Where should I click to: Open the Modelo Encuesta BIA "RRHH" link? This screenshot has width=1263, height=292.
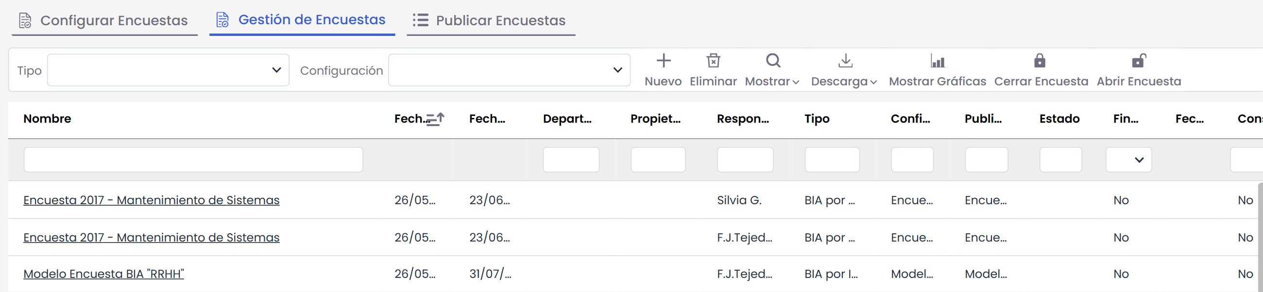(x=103, y=274)
